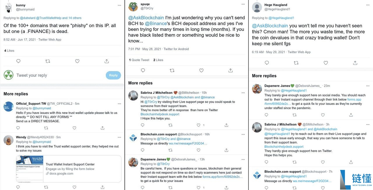
Task: Click the Reply button under bunny's tweet
Action: coord(113,75)
